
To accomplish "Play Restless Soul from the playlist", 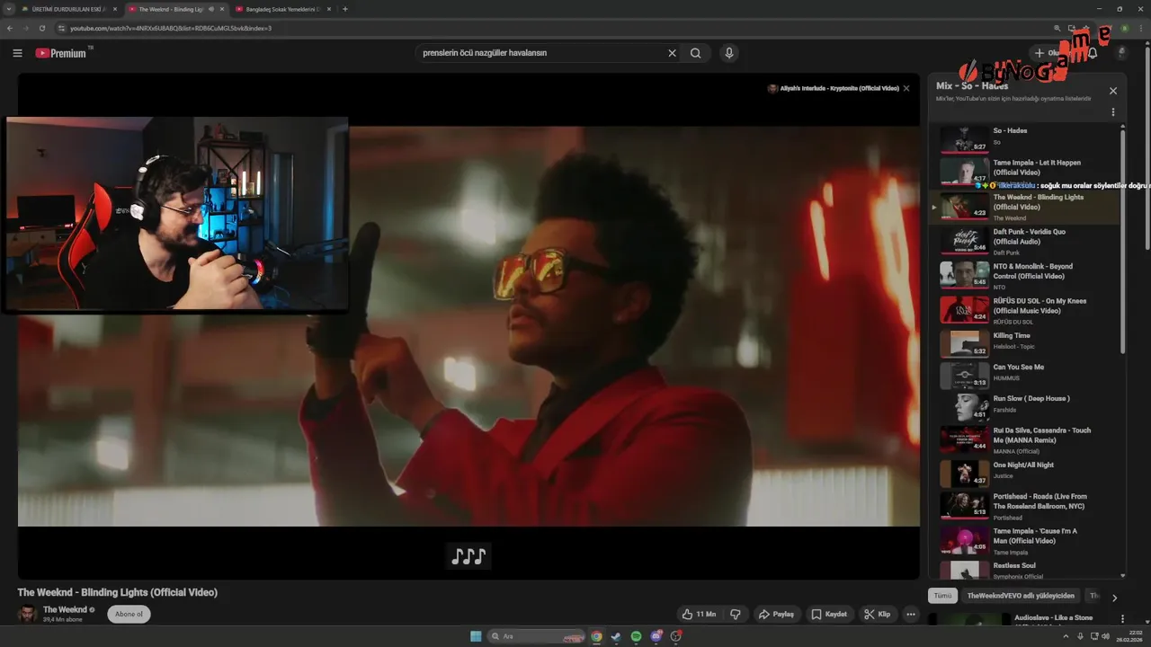I will pos(1024,570).
